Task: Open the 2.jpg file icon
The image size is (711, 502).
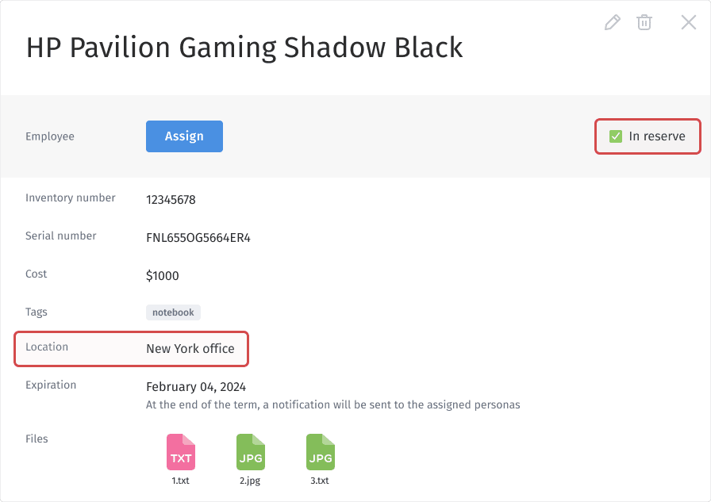Action: point(250,453)
